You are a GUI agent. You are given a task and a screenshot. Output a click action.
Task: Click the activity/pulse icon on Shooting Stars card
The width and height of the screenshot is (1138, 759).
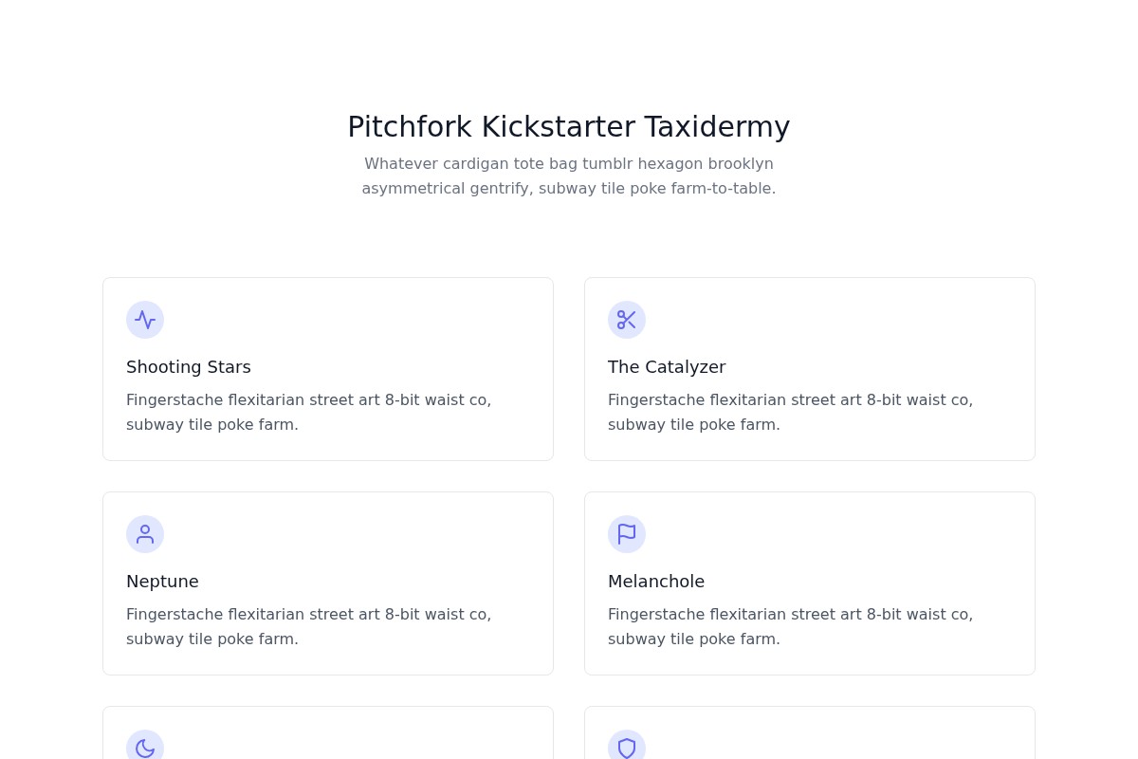click(x=145, y=320)
